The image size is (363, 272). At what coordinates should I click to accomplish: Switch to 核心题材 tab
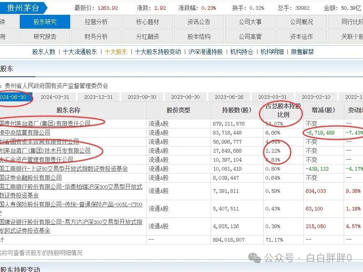pos(147,22)
